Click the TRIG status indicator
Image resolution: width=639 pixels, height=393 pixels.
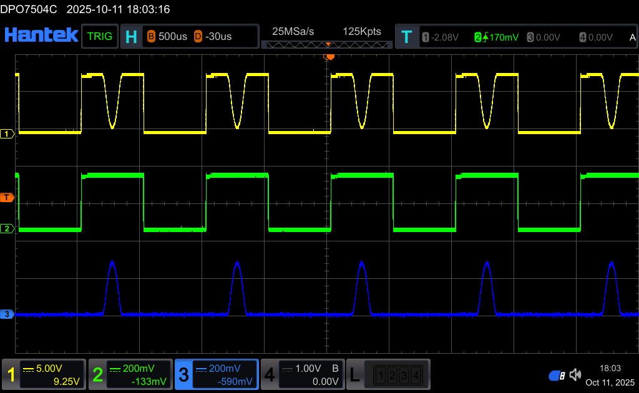(100, 36)
